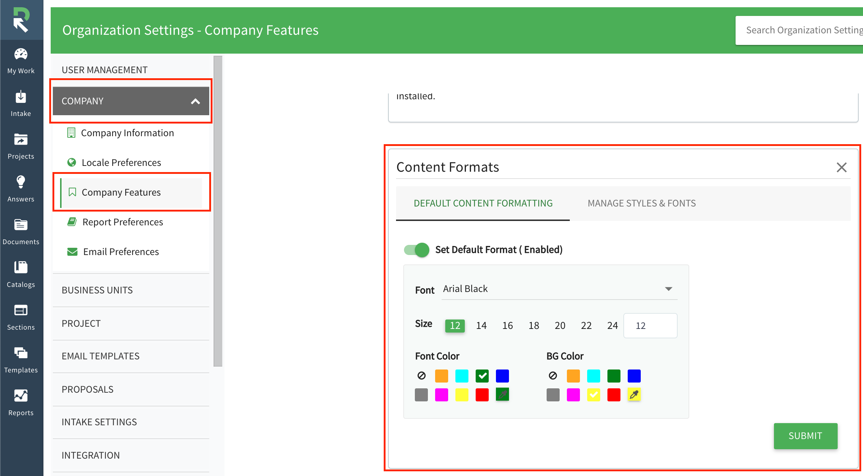Screen dimensions: 863x476
Task: Expand USER MANAGEMENT section
Action: click(131, 70)
